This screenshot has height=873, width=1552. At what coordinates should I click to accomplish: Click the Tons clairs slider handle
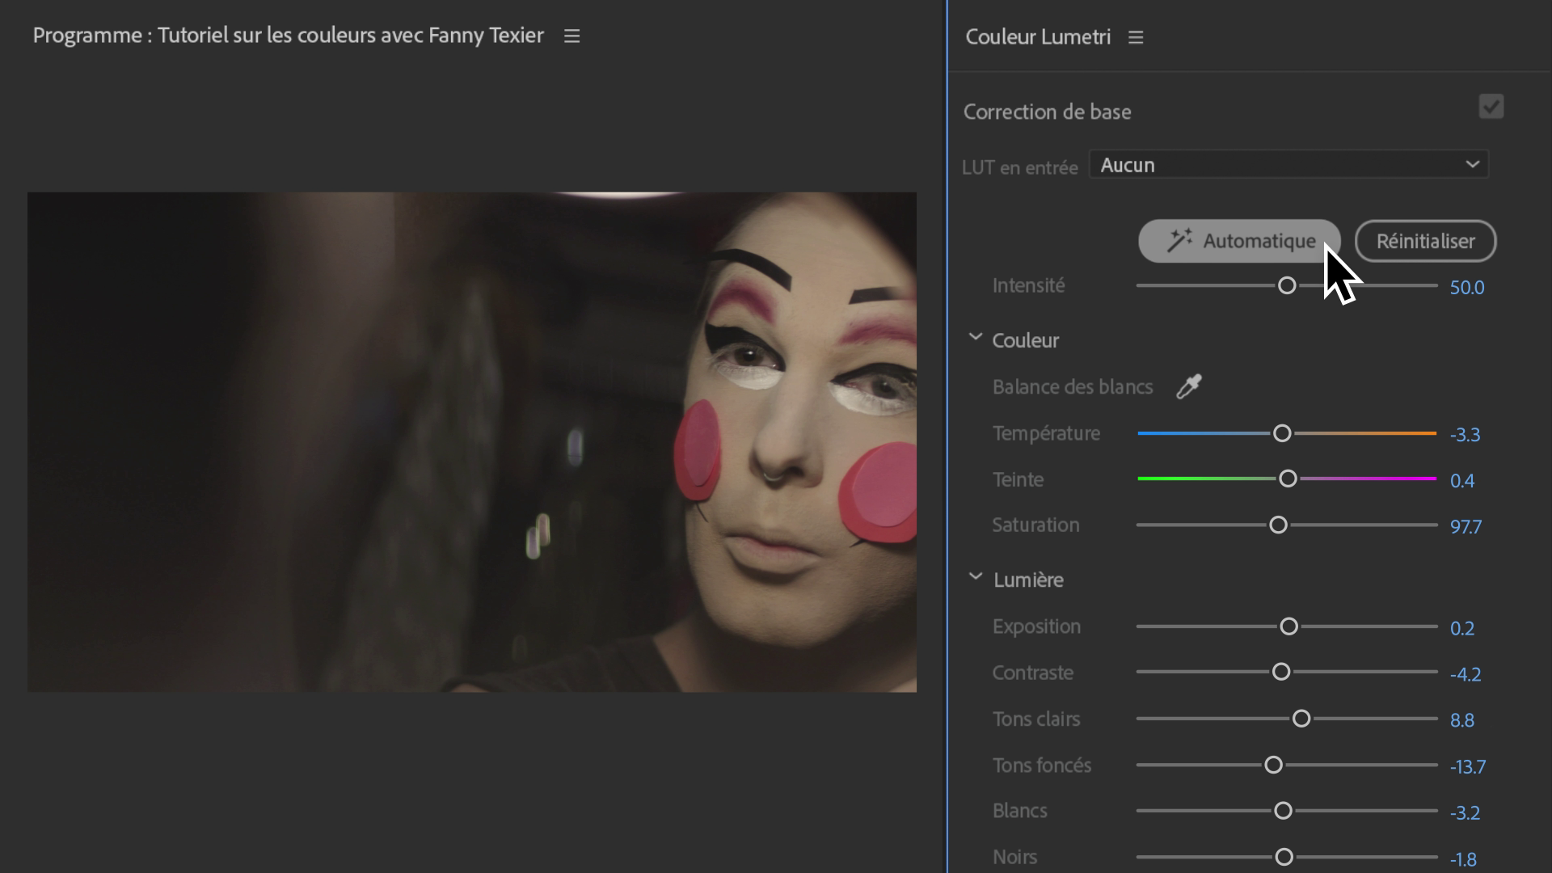pos(1301,719)
